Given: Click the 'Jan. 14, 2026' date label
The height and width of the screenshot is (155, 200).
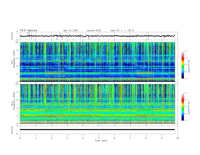Looking at the screenshot, I should (70, 30).
